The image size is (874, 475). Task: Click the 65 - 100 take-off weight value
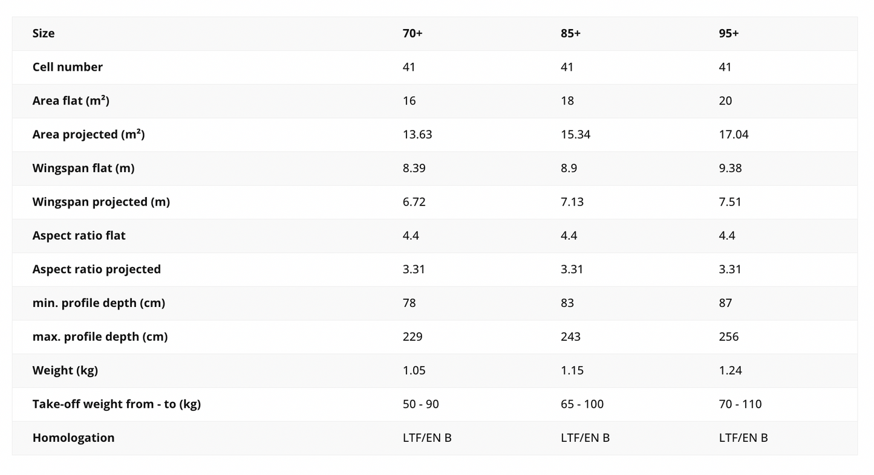582,404
